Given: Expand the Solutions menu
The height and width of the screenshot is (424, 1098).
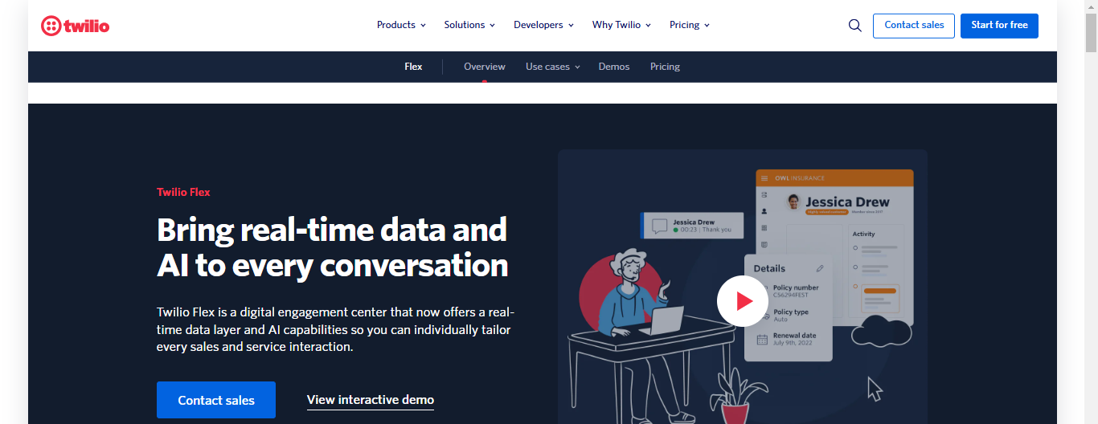Looking at the screenshot, I should tap(469, 25).
